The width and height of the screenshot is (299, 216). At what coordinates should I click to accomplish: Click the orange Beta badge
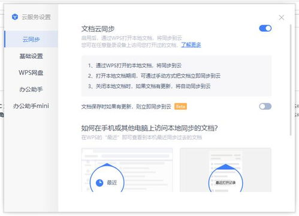180,107
